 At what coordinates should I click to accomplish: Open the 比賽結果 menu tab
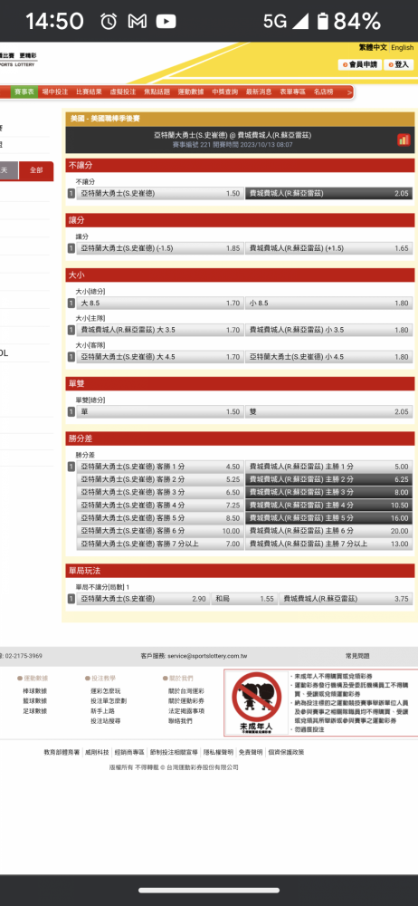click(89, 92)
